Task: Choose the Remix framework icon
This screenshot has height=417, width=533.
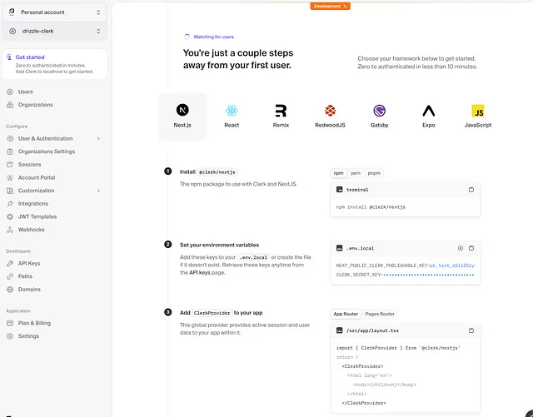Action: tap(281, 111)
